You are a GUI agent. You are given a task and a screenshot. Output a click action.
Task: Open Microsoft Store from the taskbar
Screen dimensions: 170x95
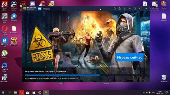pos(28,92)
